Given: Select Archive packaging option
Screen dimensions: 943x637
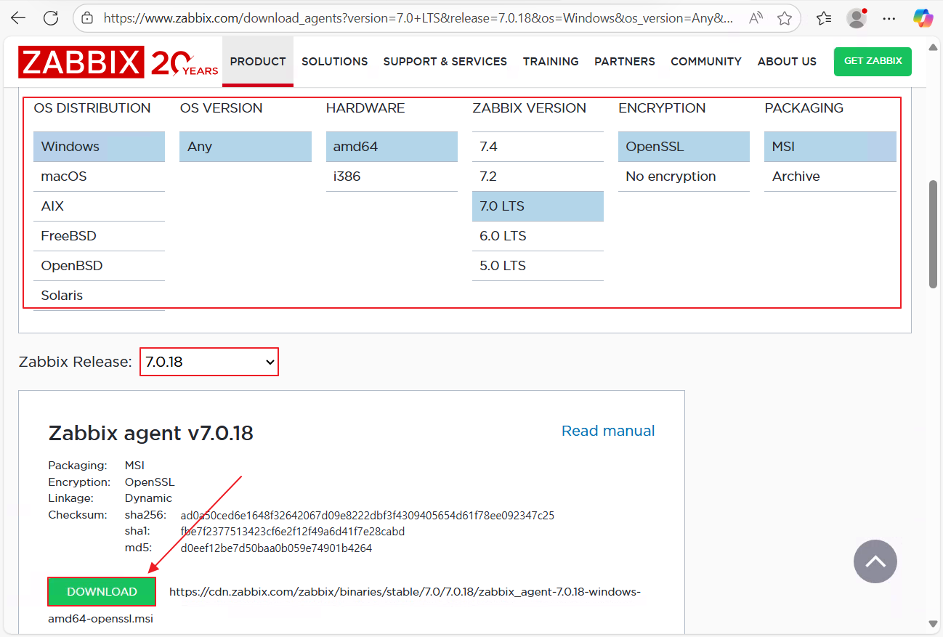Looking at the screenshot, I should point(830,177).
